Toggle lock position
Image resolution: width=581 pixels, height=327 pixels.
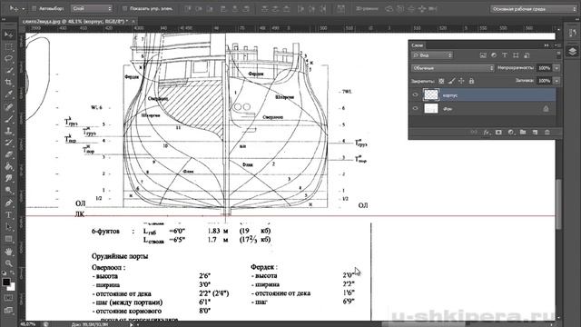click(x=461, y=81)
